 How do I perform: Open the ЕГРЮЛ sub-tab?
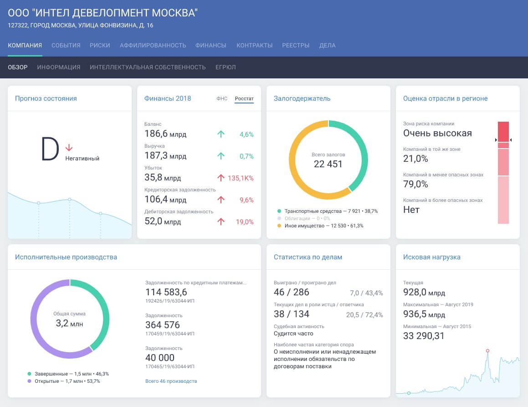[226, 67]
